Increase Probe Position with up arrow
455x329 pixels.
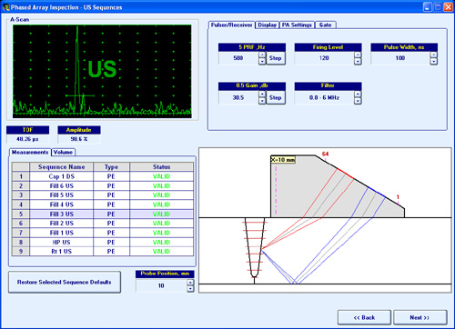tap(190, 282)
